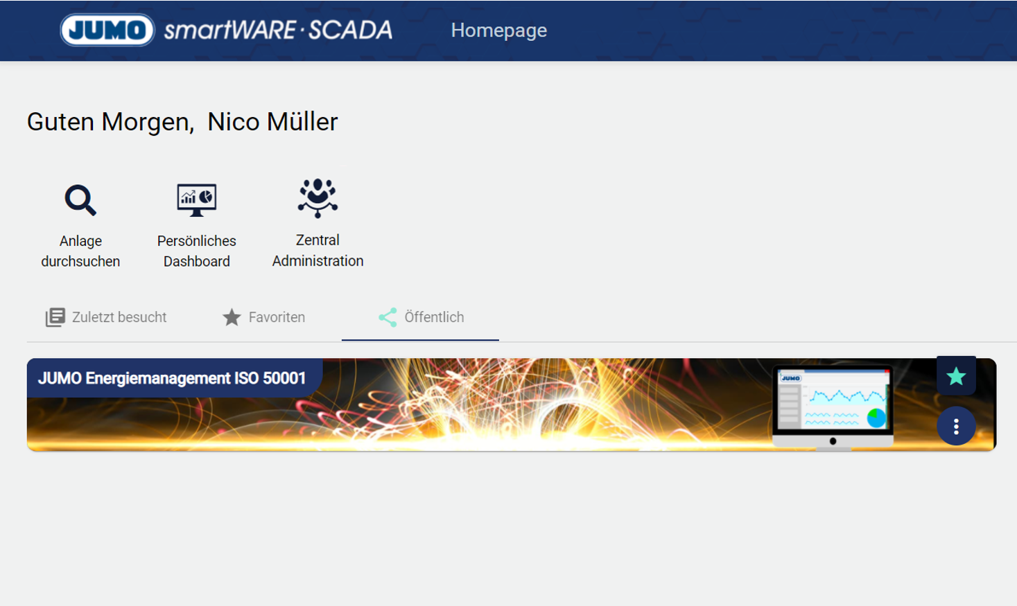Click the JUMO Energiemanagement ISO 50001 title
The width and height of the screenshot is (1017, 606).
(171, 378)
